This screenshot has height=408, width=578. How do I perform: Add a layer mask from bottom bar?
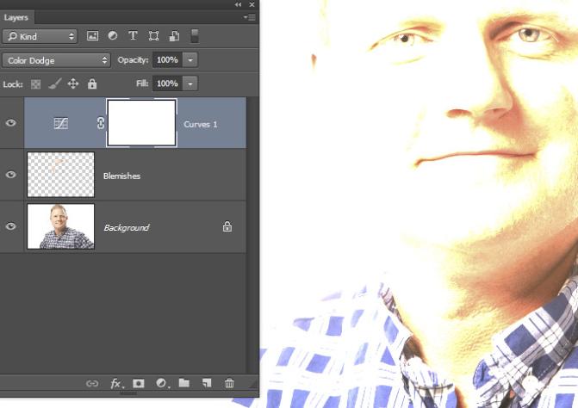click(138, 384)
